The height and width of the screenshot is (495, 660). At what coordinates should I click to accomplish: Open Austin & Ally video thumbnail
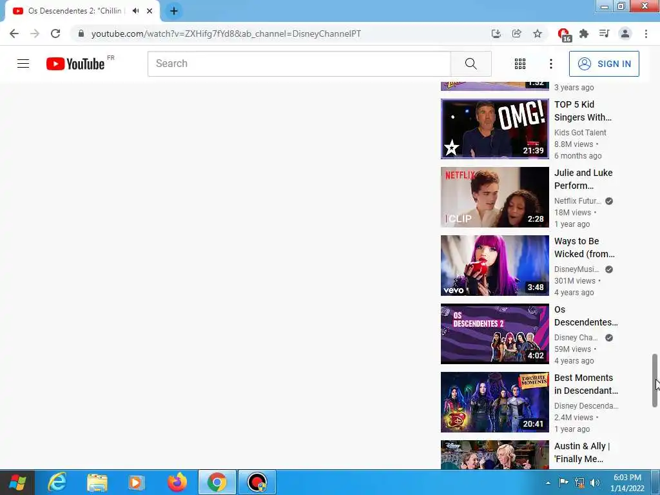494,454
